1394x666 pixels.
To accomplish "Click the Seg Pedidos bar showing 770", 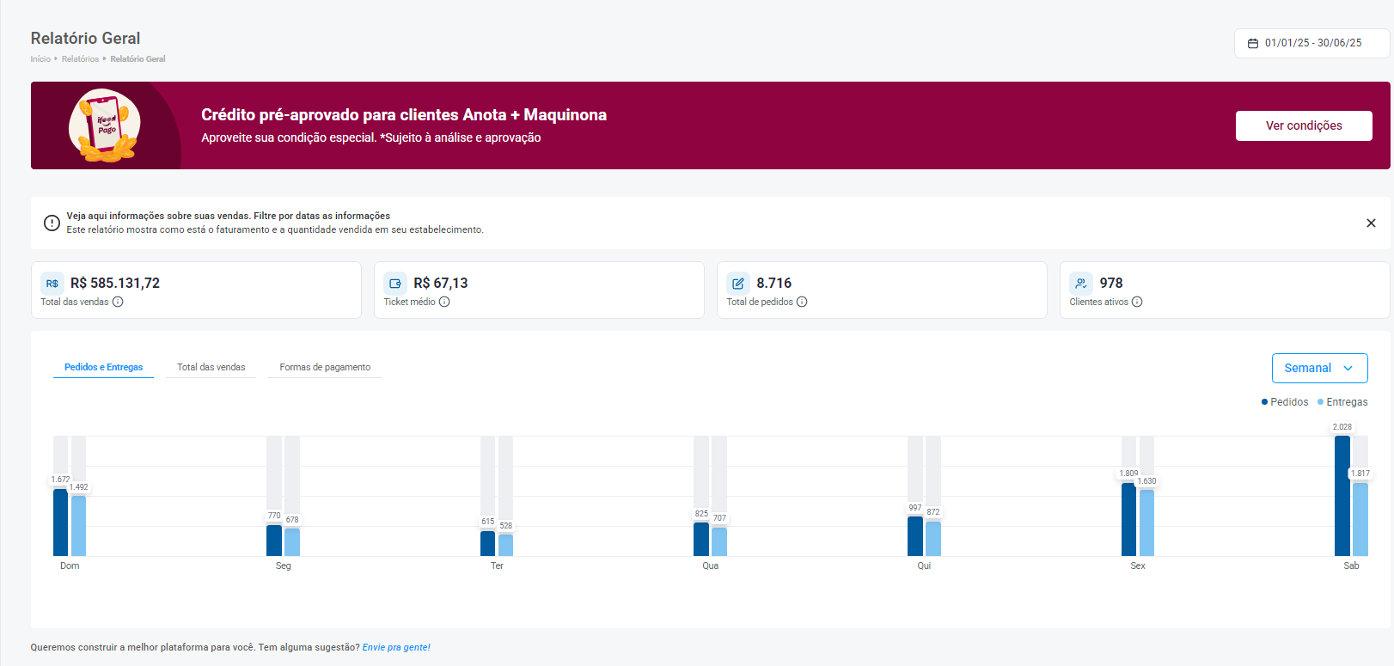I will [274, 541].
